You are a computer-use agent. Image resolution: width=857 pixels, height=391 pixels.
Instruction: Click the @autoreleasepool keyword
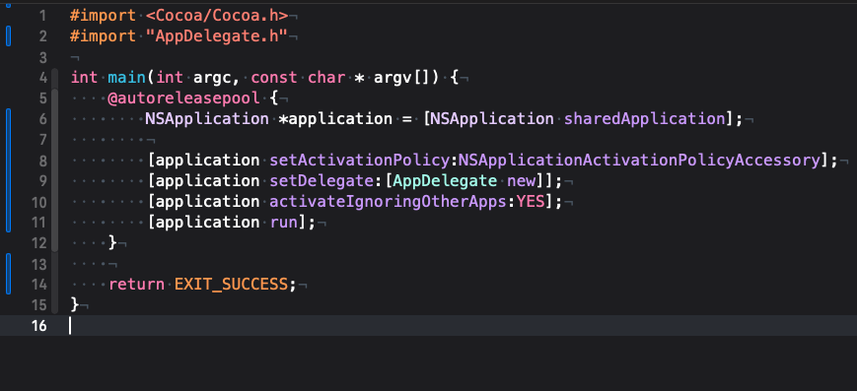(x=183, y=98)
